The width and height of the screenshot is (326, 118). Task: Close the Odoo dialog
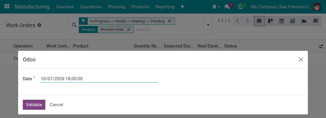click(301, 59)
